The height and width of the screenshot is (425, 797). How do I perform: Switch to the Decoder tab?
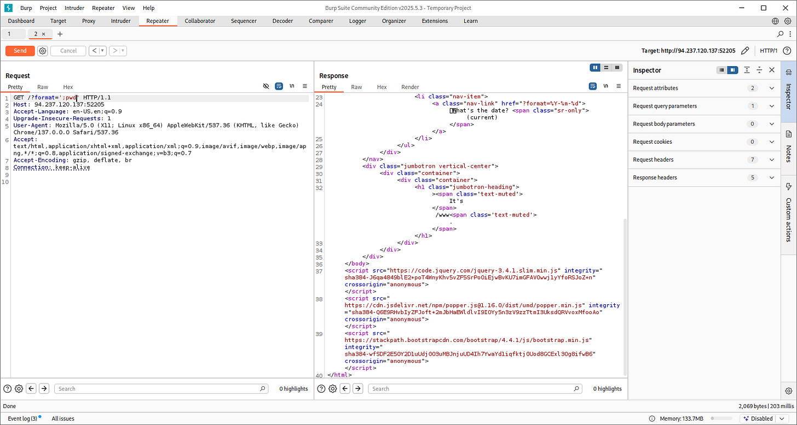pyautogui.click(x=284, y=21)
